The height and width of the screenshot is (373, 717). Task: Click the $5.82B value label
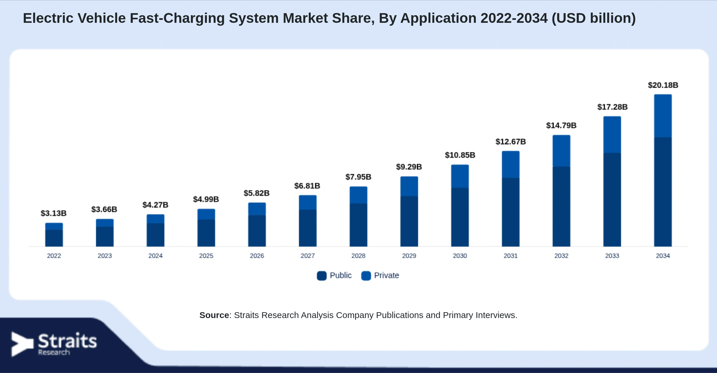click(257, 193)
